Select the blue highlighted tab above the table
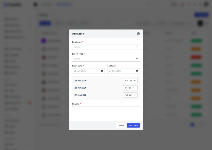 pos(45,23)
